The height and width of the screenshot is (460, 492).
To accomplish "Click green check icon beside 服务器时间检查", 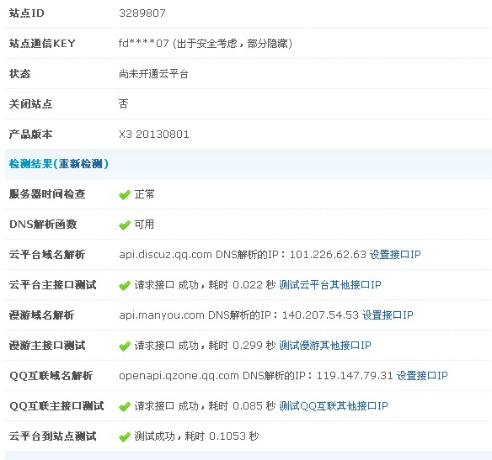I will (125, 195).
